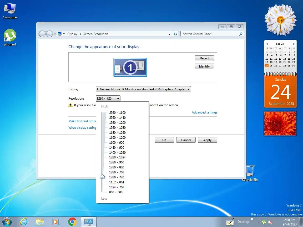
Task: Click the Refresh button beside address bar
Action: coord(175,34)
